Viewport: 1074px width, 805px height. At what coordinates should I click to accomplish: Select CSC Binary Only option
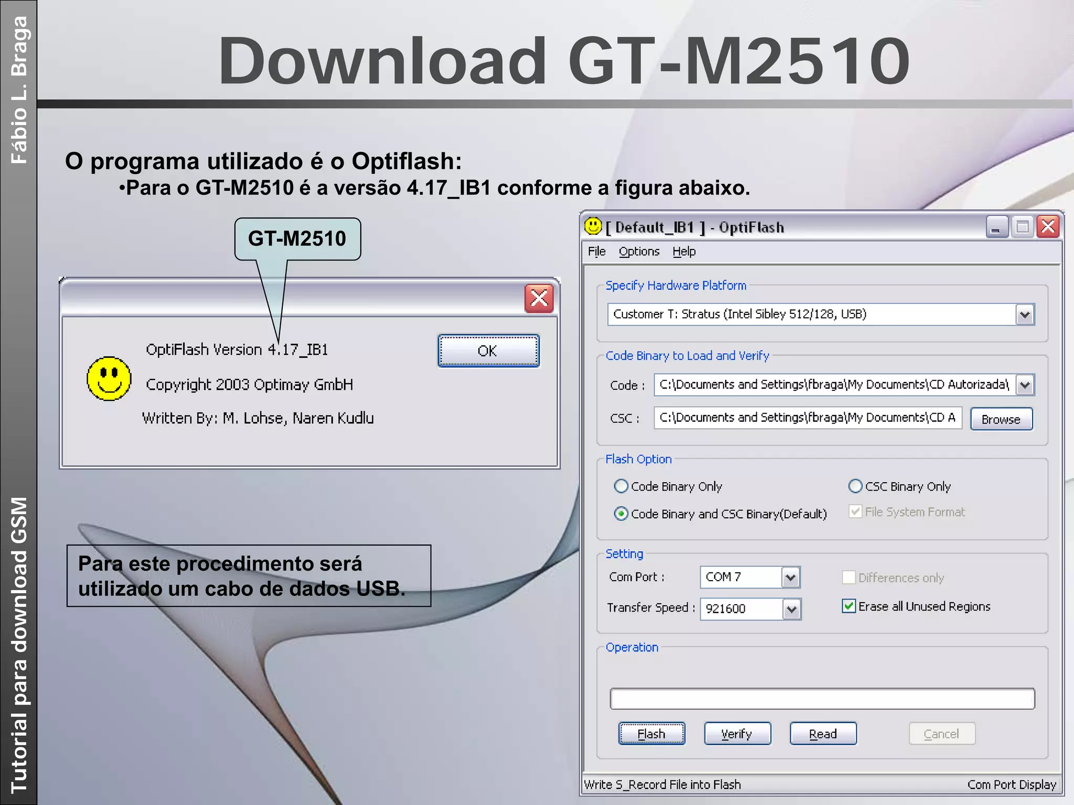855,486
